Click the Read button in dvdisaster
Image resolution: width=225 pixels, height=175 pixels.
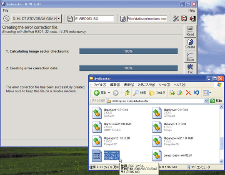coord(190,31)
